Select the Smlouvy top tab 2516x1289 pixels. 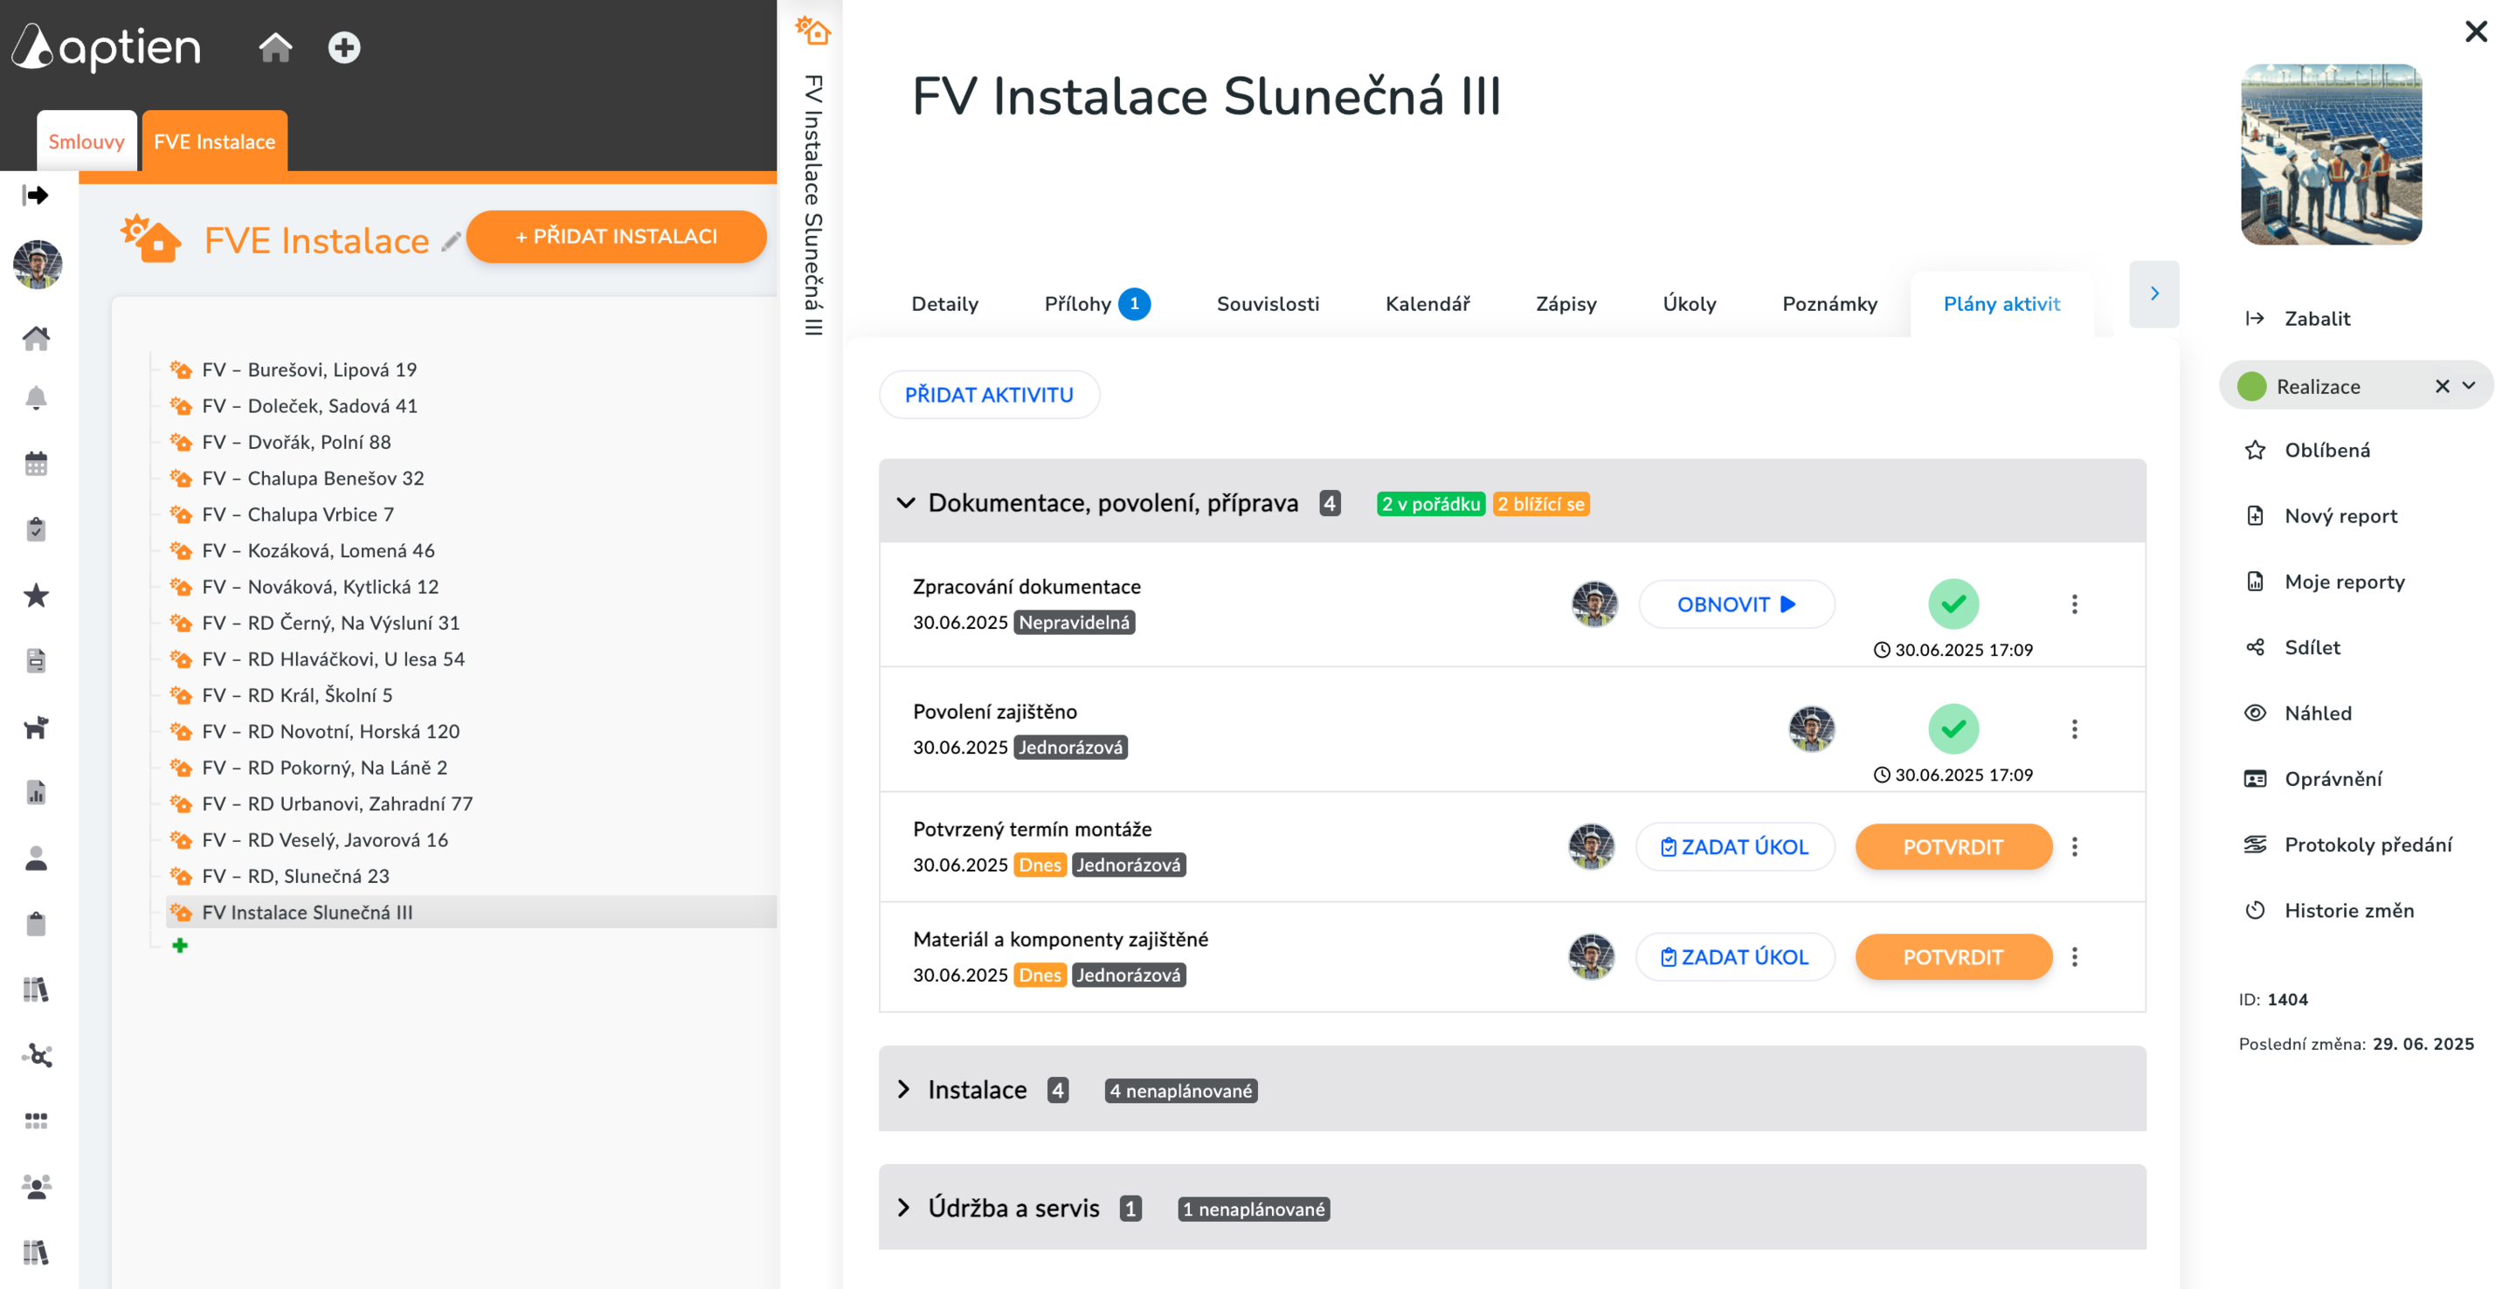click(87, 141)
